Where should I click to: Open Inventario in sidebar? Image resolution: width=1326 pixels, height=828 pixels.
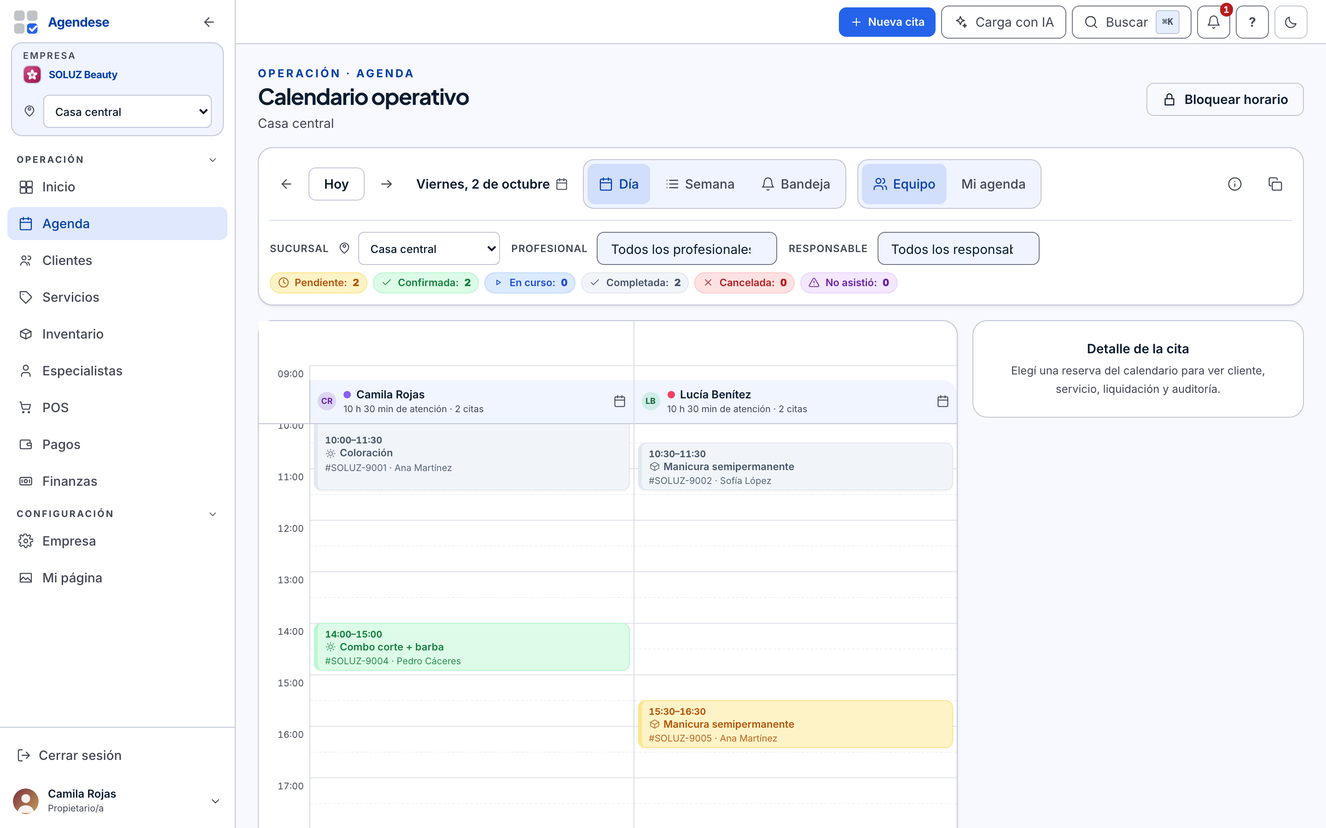click(x=117, y=334)
